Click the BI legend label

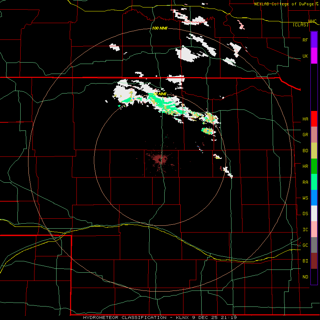(305, 261)
